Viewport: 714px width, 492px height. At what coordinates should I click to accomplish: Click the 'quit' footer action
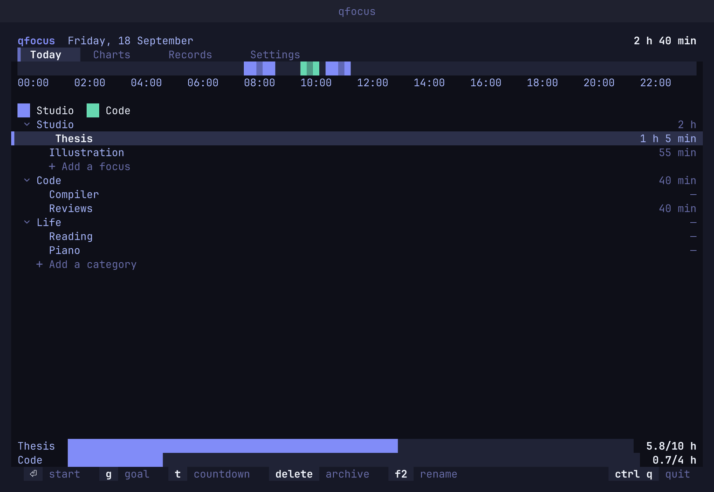point(677,474)
